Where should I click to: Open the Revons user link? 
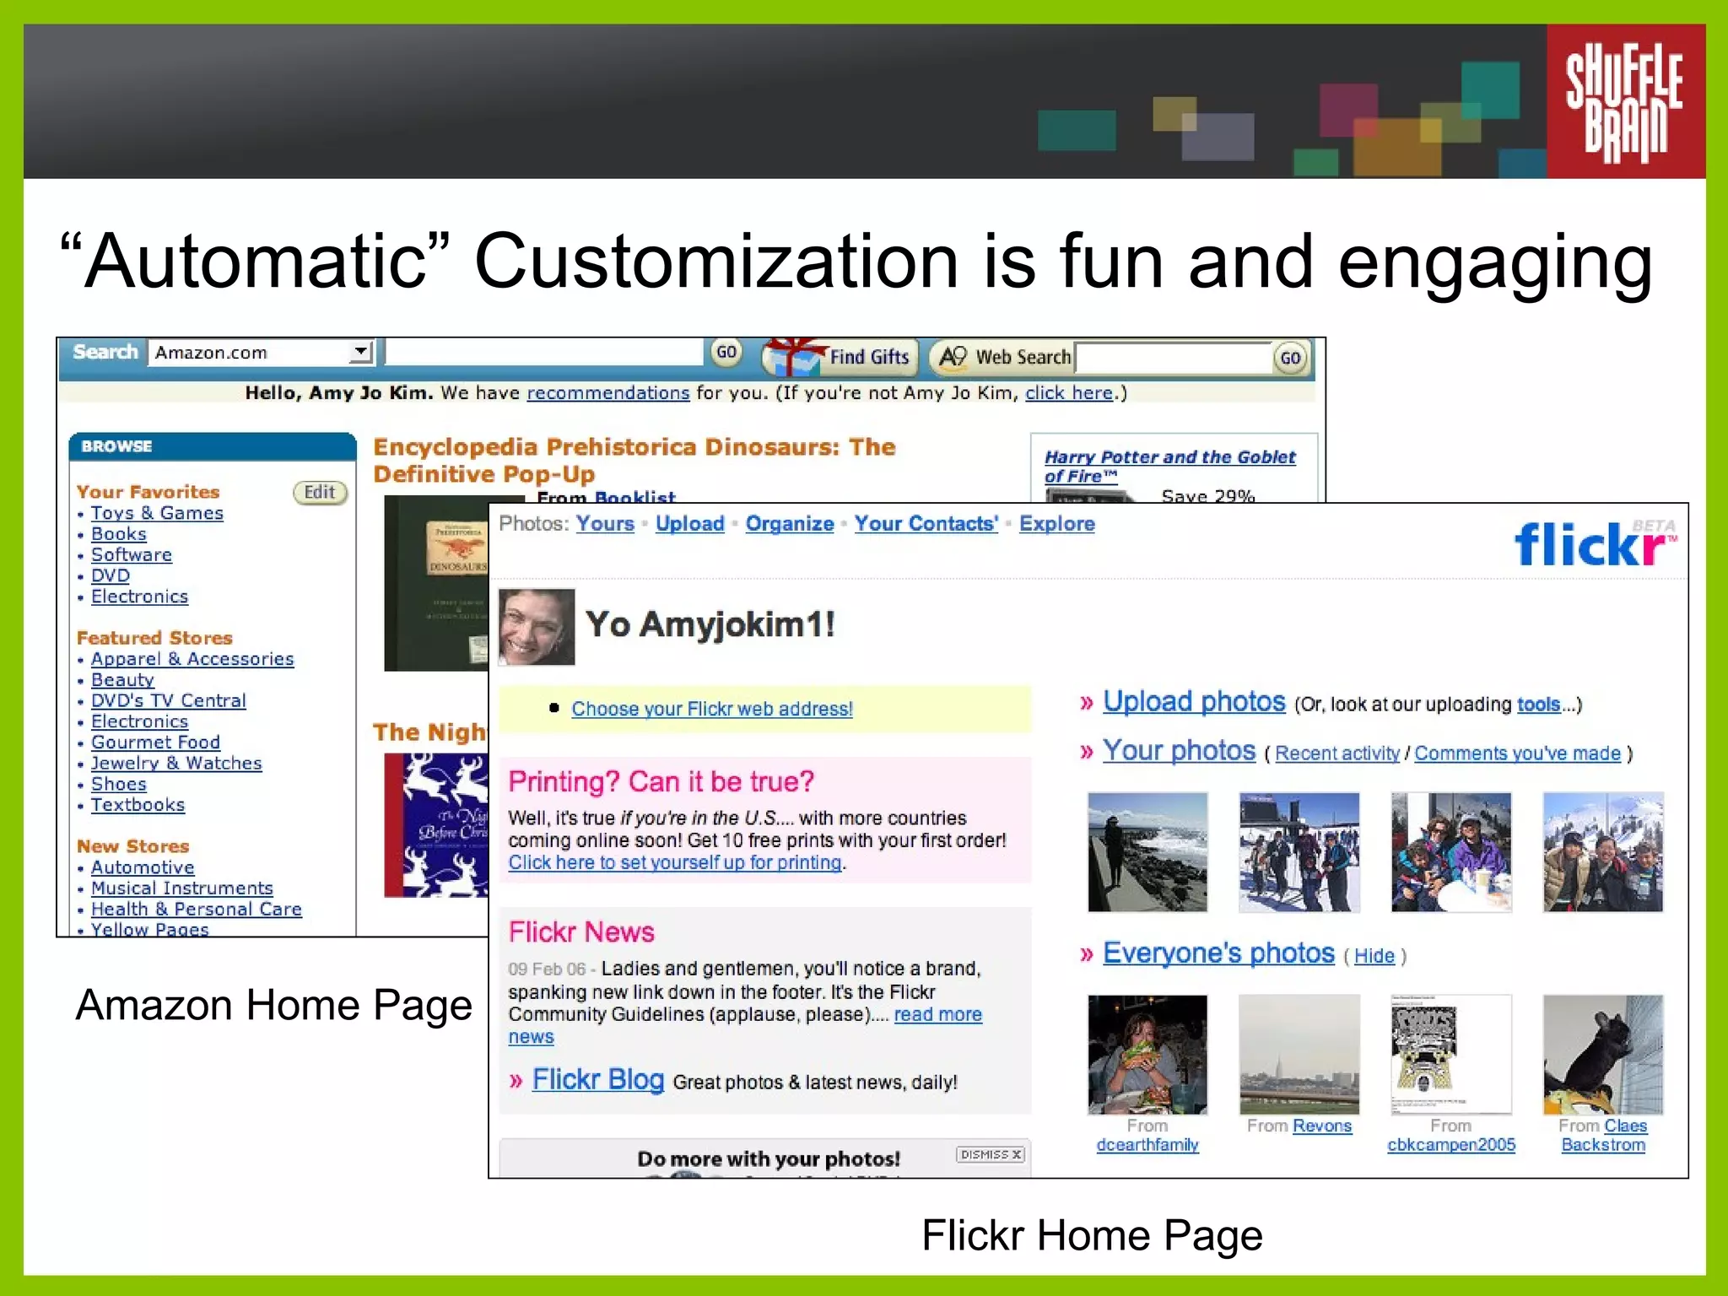(1322, 1126)
